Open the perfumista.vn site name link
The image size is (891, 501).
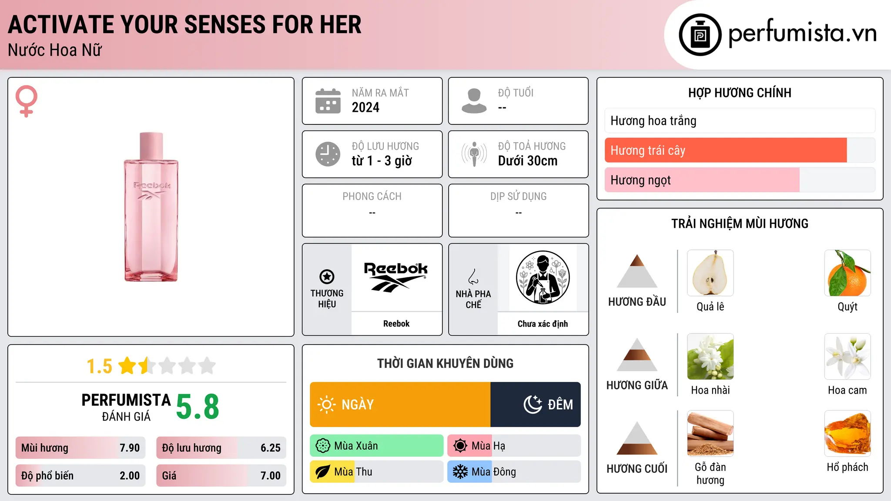(802, 33)
